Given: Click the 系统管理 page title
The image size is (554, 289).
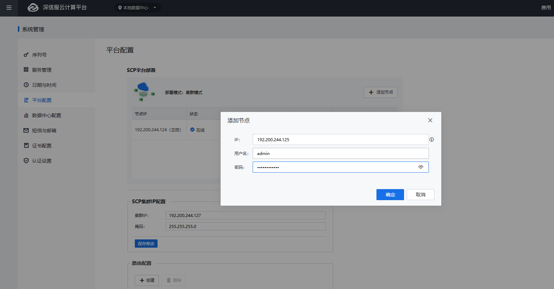Looking at the screenshot, I should [x=33, y=30].
